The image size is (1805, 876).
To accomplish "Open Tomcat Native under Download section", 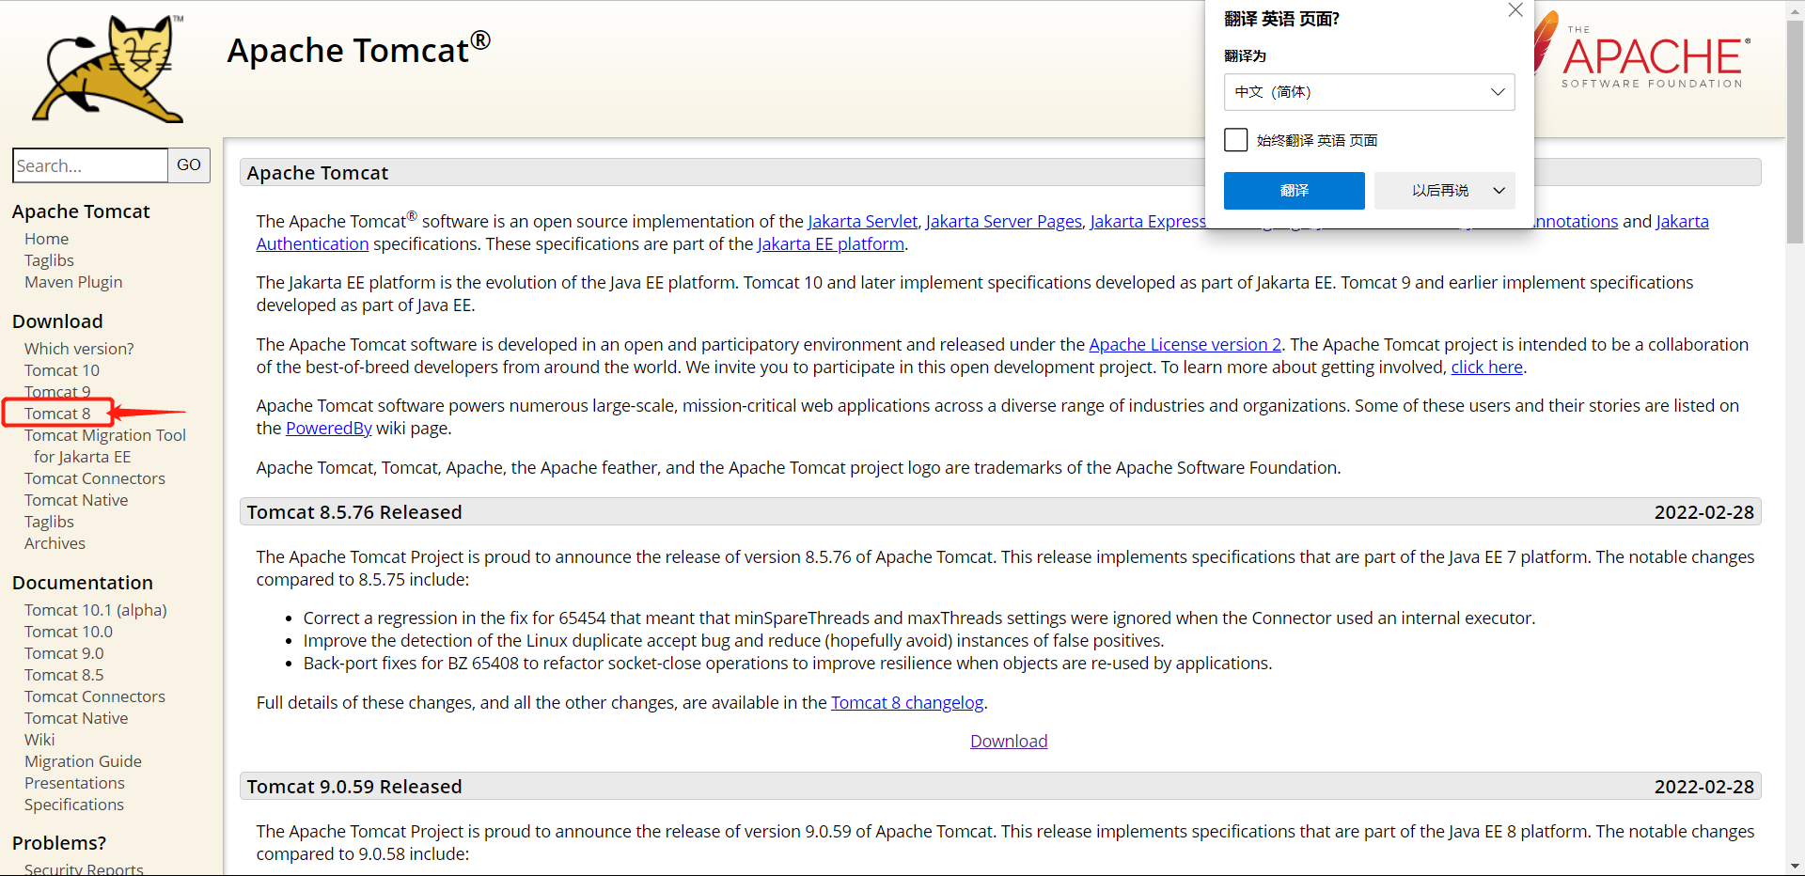I will click(x=76, y=500).
